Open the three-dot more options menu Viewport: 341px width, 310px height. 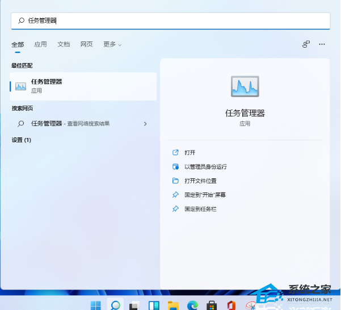coord(322,44)
